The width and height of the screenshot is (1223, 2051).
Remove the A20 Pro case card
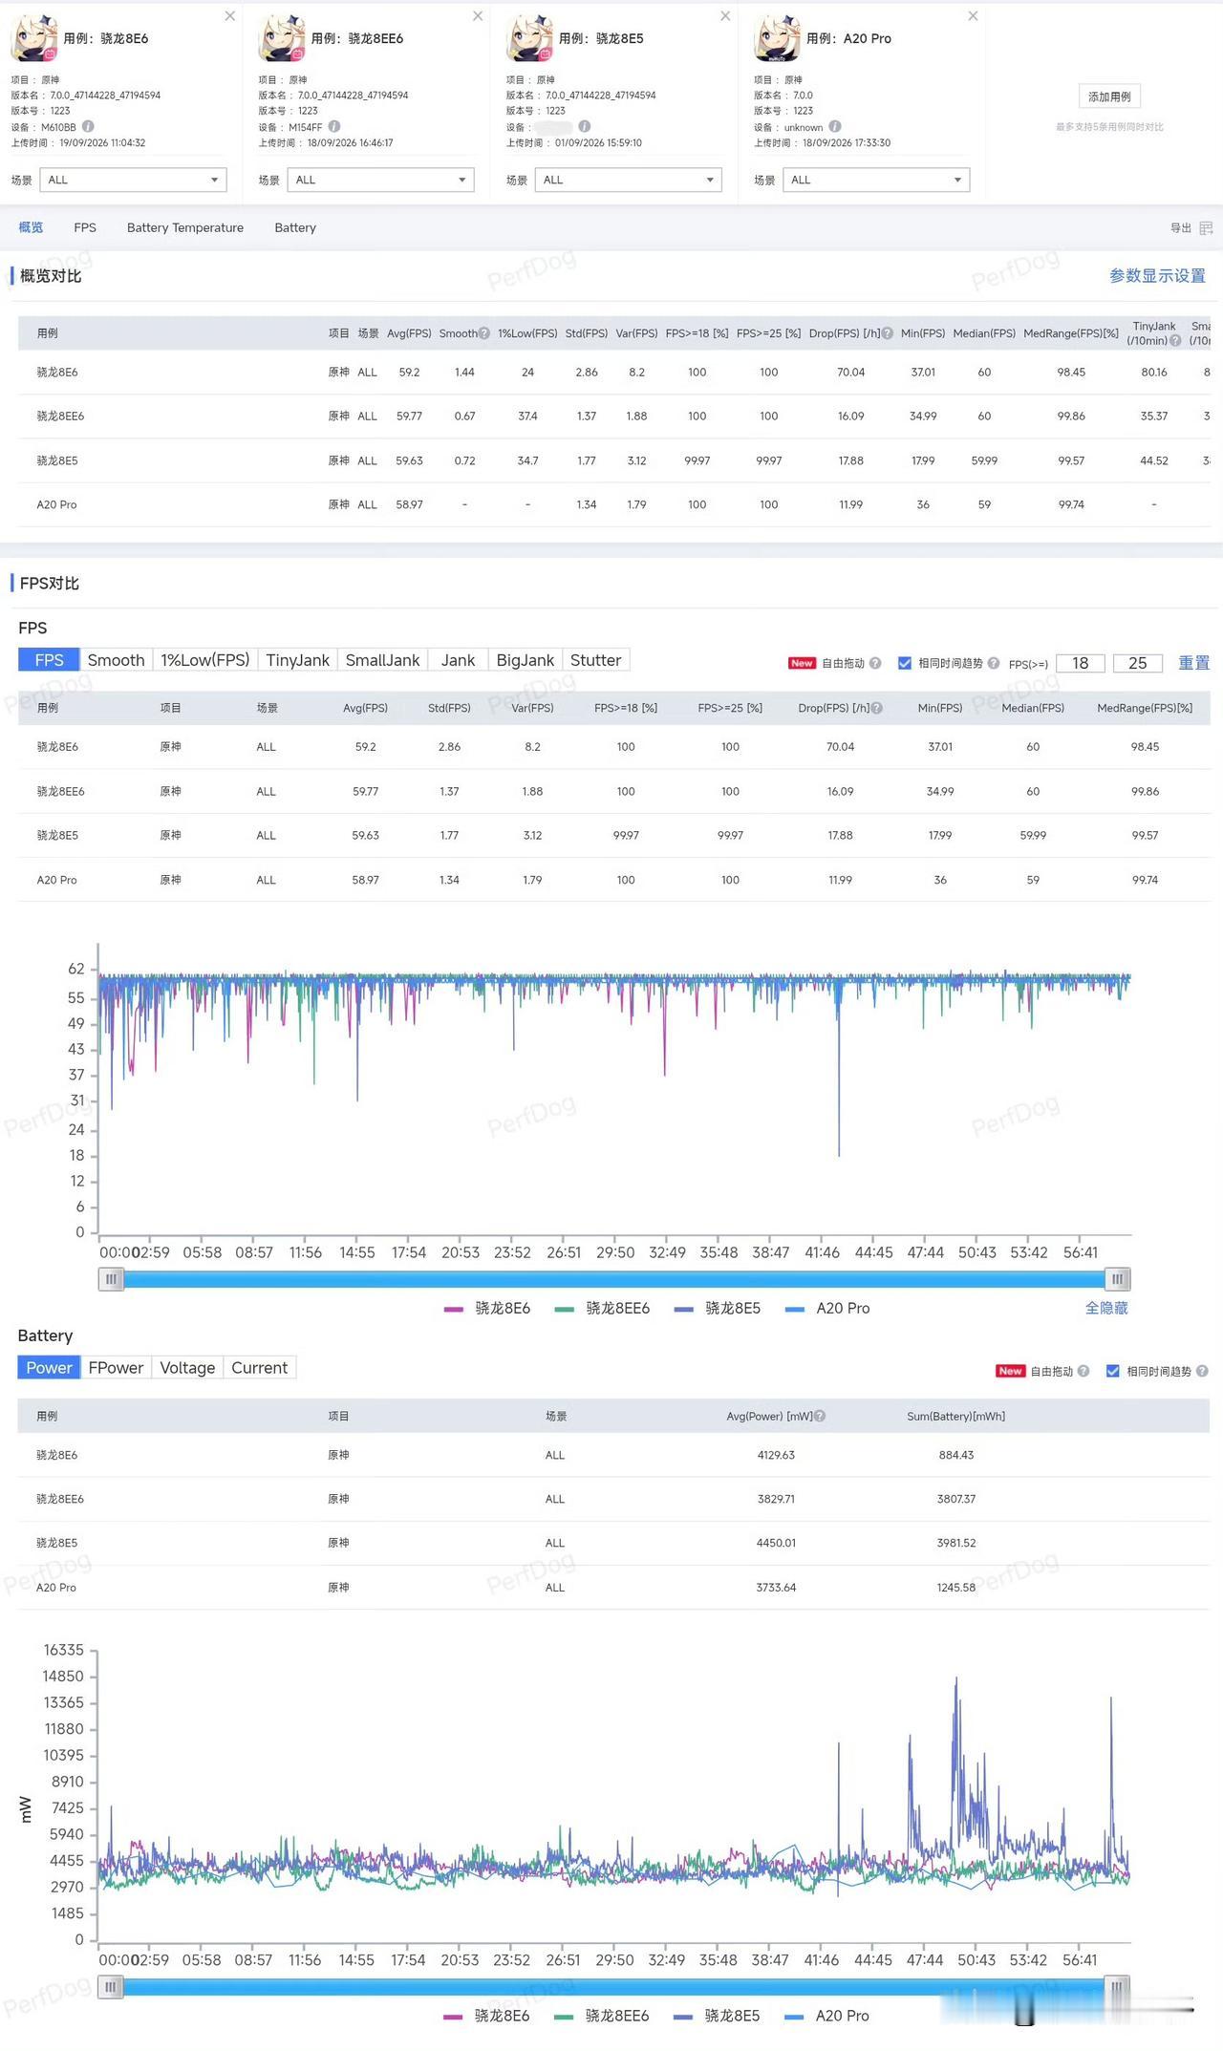tap(973, 16)
